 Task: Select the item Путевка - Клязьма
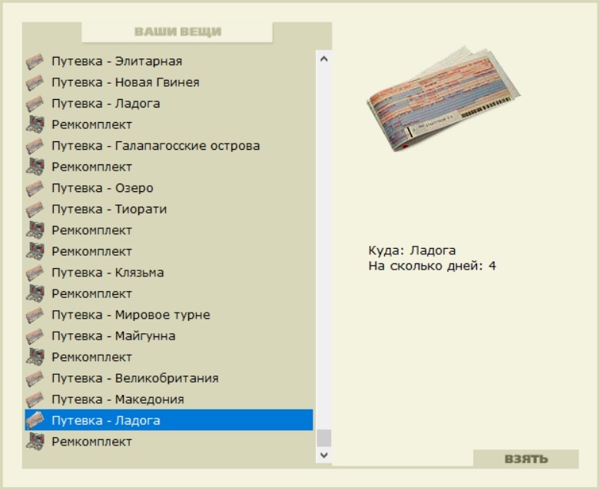tap(108, 273)
